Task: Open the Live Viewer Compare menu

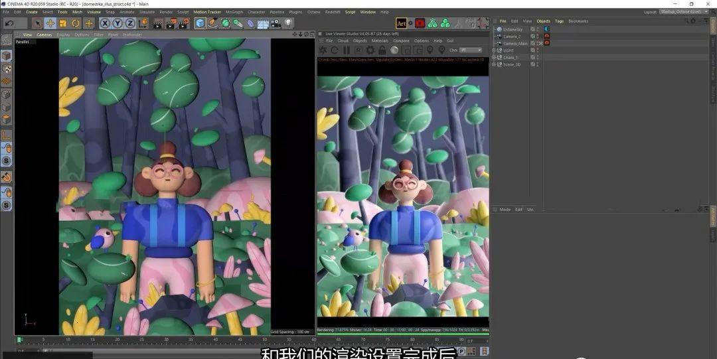Action: click(401, 40)
